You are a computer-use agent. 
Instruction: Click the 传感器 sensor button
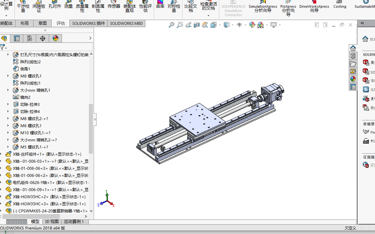[x=114, y=4]
